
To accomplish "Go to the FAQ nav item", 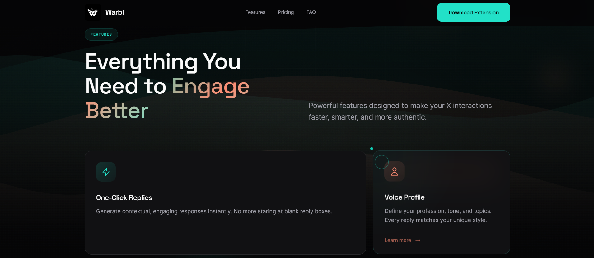I will 311,12.
